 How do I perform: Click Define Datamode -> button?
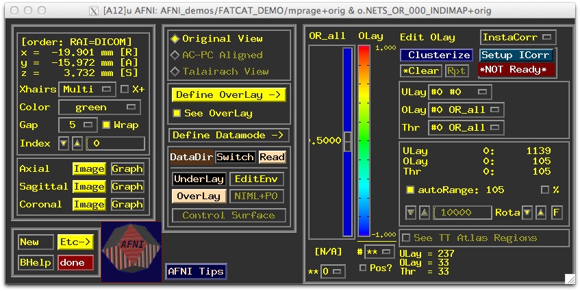coord(228,136)
